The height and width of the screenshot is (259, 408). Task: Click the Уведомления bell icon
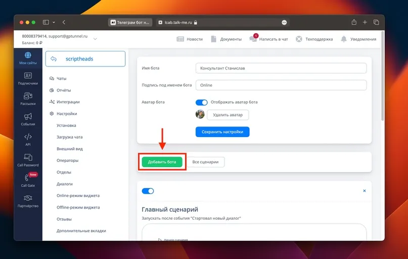coord(344,39)
